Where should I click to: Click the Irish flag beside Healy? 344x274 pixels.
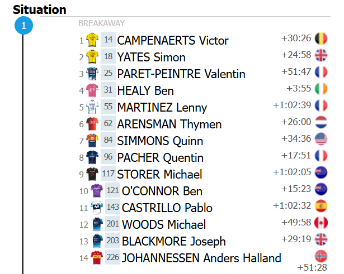pyautogui.click(x=321, y=89)
